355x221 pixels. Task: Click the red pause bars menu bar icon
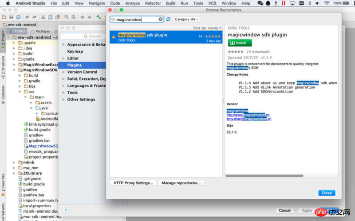[x=284, y=3]
